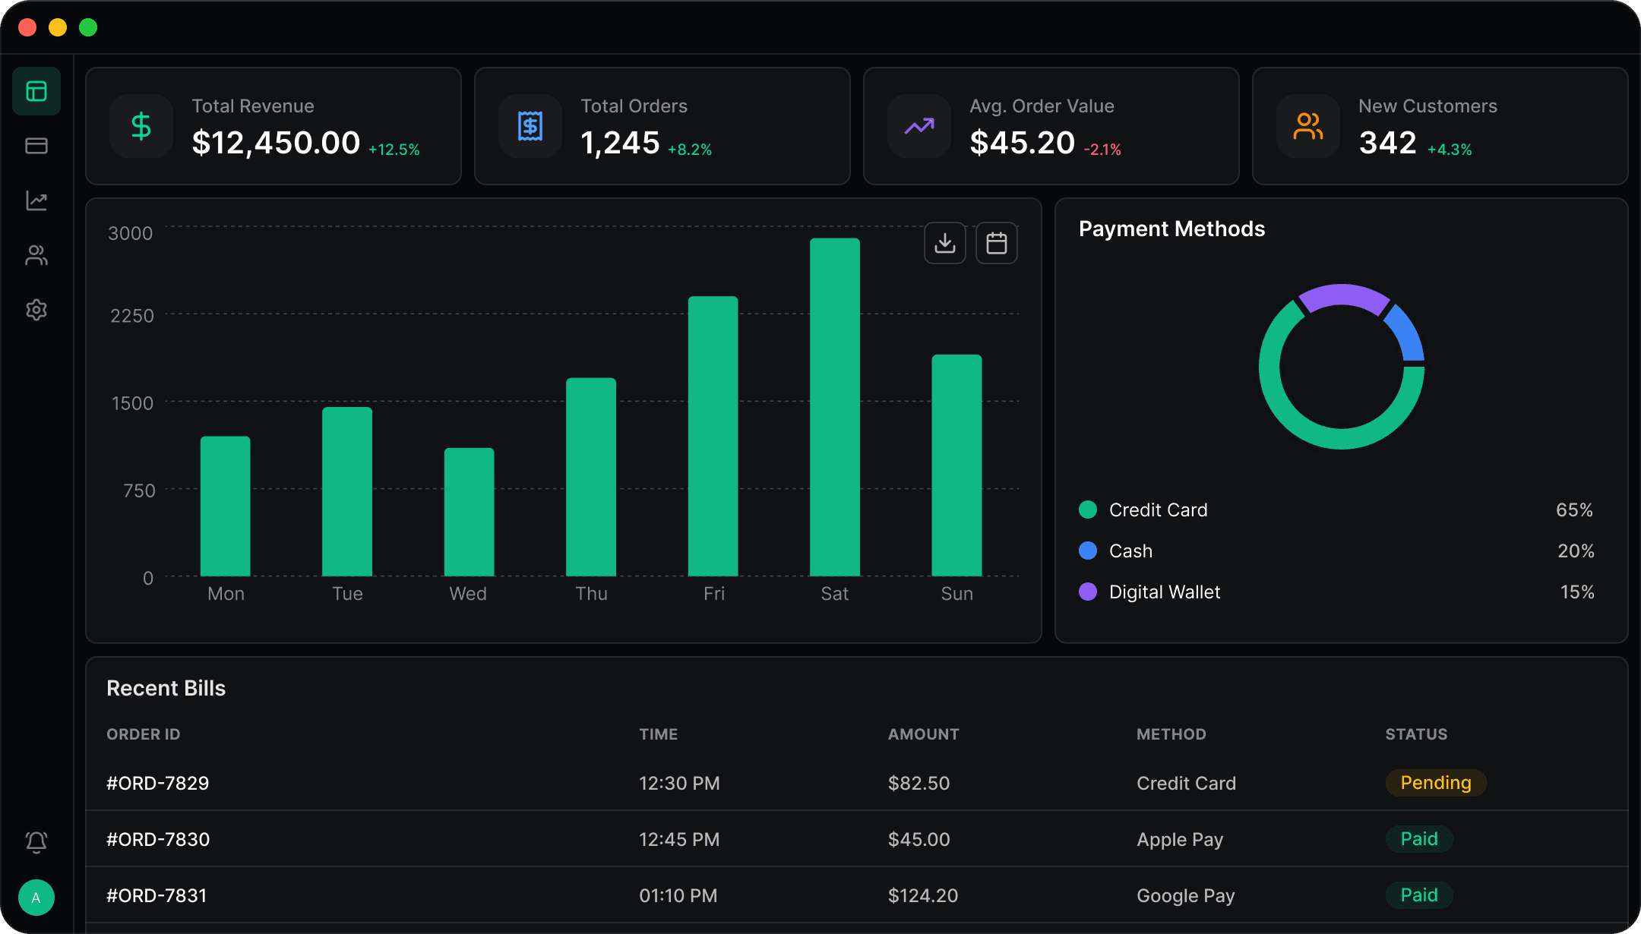Open the payments card icon in sidebar
This screenshot has height=934, width=1641.
click(36, 146)
